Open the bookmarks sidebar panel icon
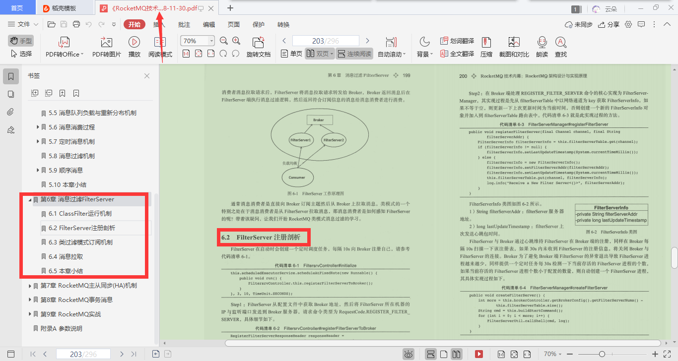 point(11,76)
